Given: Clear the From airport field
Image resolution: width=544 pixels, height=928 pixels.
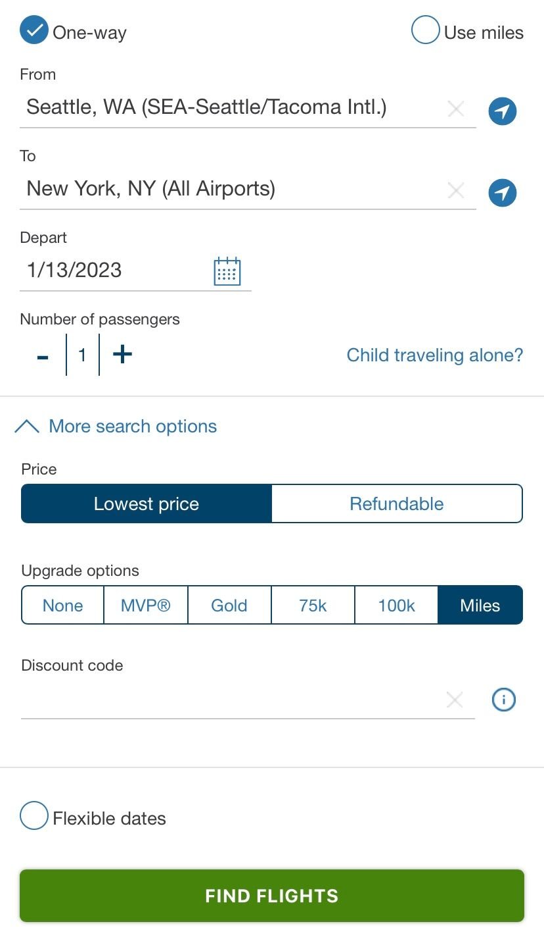Looking at the screenshot, I should point(455,109).
